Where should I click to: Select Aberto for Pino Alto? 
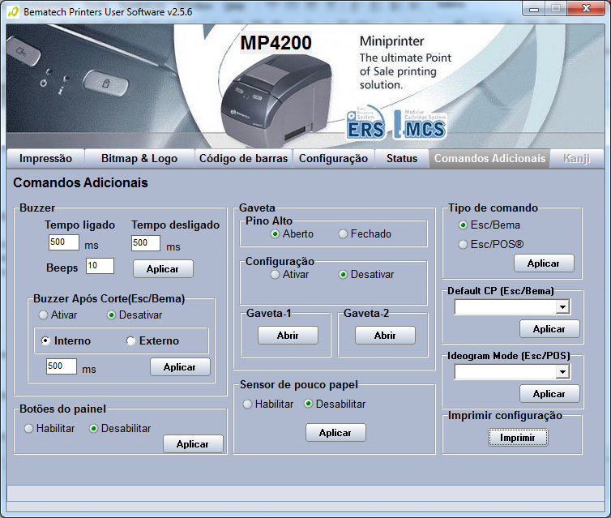tap(292, 233)
